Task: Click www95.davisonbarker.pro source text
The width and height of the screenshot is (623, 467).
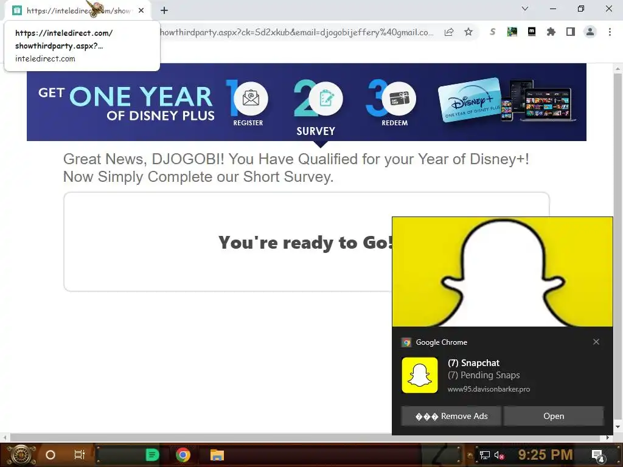Action: (489, 389)
